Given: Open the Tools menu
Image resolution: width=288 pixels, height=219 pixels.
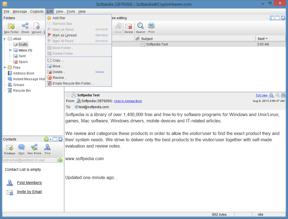Looking at the screenshot, I should [x=71, y=11].
